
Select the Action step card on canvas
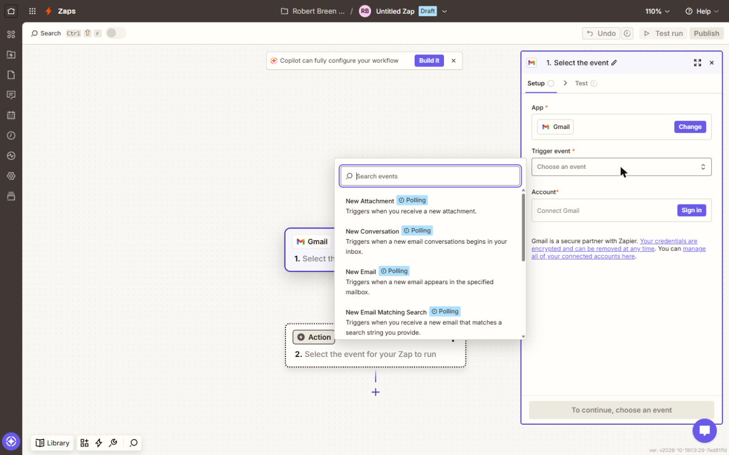coord(375,345)
